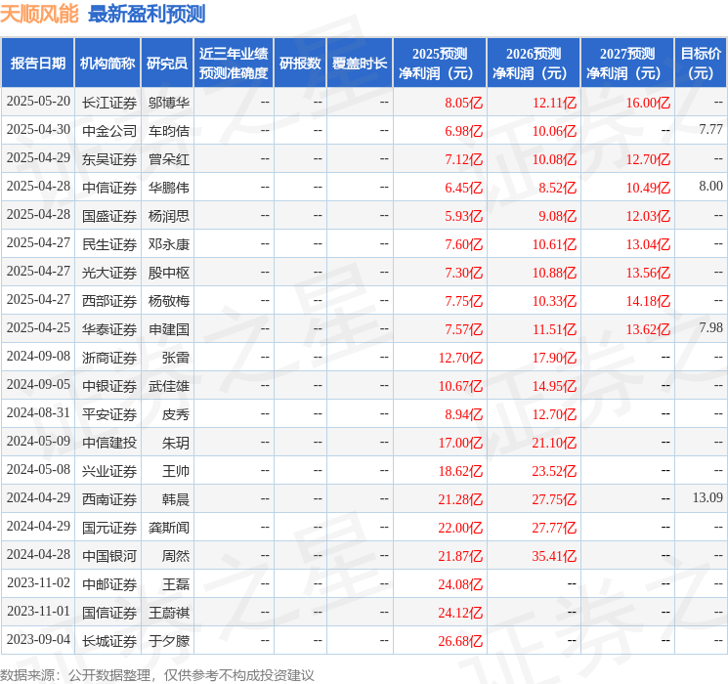The height and width of the screenshot is (684, 728).
Task: Click the target price 7.98
Action: pos(710,328)
